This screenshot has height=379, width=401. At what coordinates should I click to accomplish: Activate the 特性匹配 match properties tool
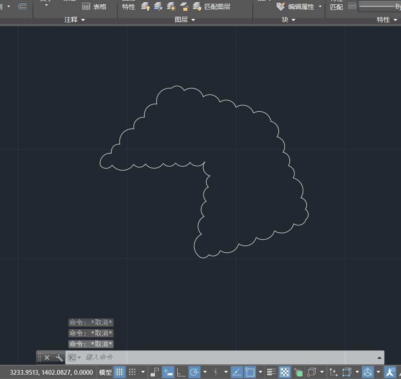pos(336,5)
